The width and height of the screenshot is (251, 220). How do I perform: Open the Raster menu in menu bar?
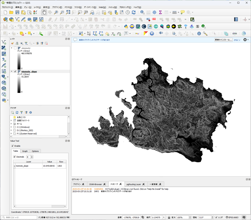[x=78, y=7]
